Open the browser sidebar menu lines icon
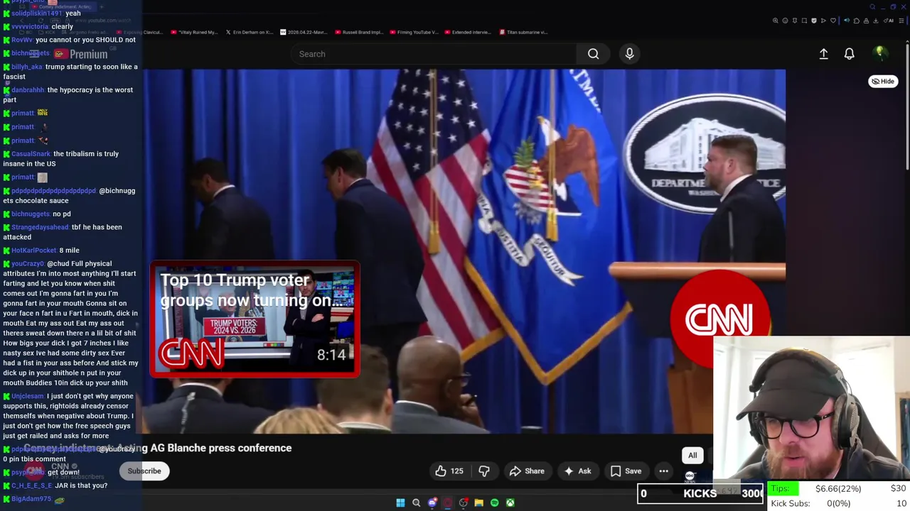 click(901, 21)
